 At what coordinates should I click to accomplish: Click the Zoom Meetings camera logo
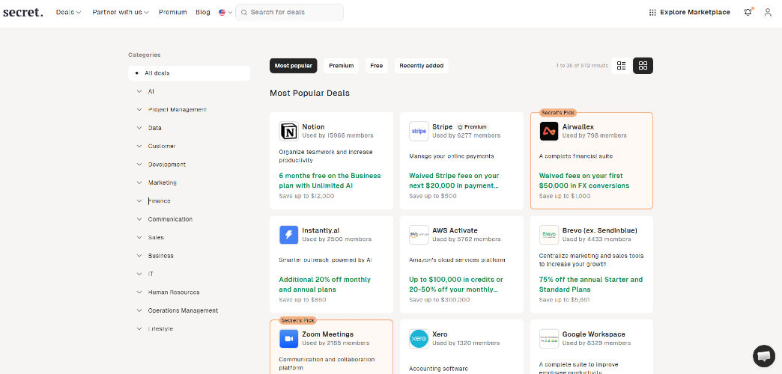point(289,339)
